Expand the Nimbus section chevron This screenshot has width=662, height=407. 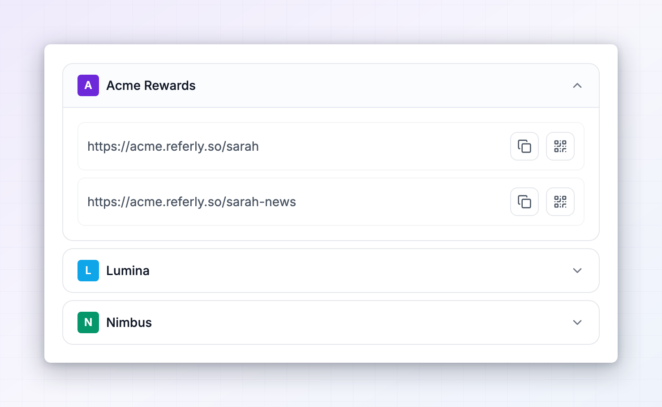pyautogui.click(x=577, y=322)
